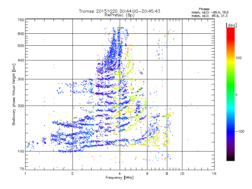This screenshot has height=189, width=252.
Task: Click the 'Frequency [MHz]' axis title
Action: click(119, 178)
